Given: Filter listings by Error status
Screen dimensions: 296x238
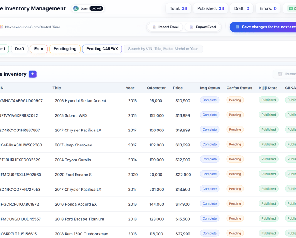Looking at the screenshot, I should (39, 49).
